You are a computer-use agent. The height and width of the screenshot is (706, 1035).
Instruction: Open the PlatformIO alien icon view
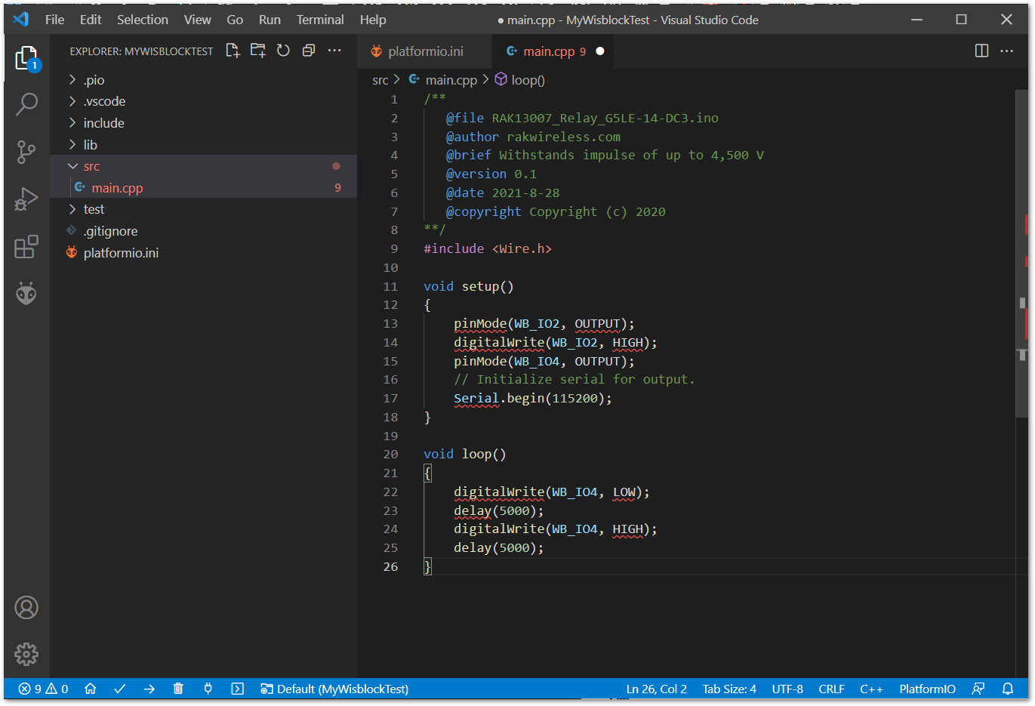point(26,293)
